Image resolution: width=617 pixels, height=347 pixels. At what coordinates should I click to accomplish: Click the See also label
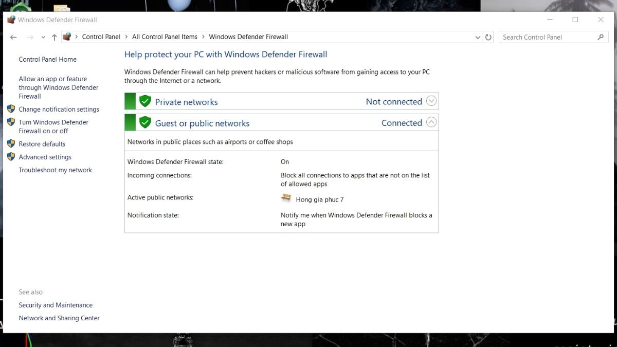[31, 292]
